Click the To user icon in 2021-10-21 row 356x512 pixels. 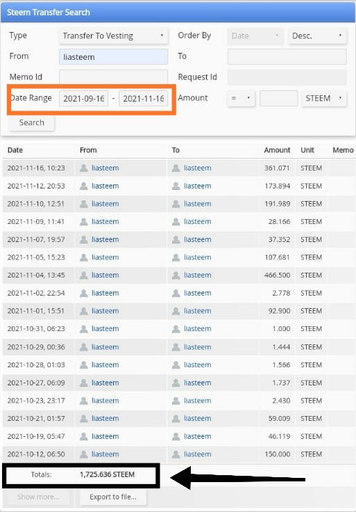click(176, 419)
